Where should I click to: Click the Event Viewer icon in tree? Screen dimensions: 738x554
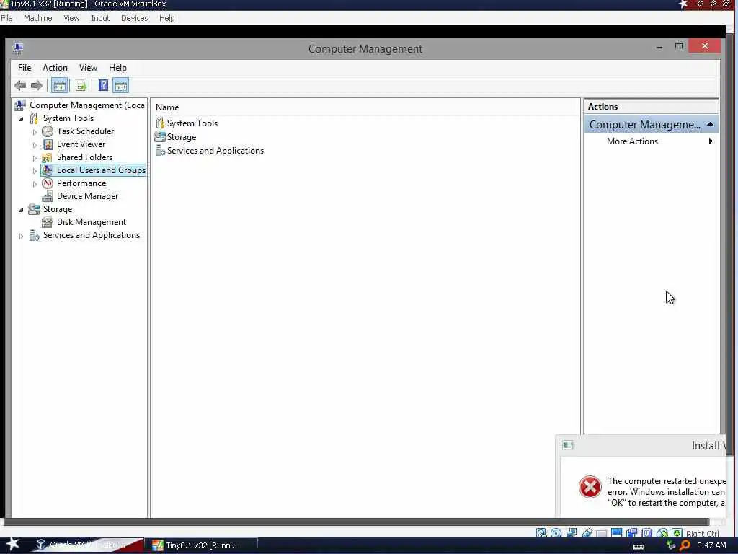click(48, 144)
